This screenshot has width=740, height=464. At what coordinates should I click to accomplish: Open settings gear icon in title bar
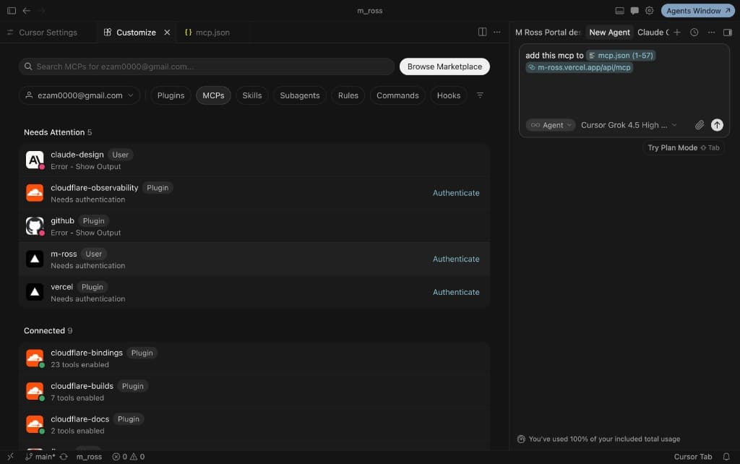pyautogui.click(x=650, y=10)
